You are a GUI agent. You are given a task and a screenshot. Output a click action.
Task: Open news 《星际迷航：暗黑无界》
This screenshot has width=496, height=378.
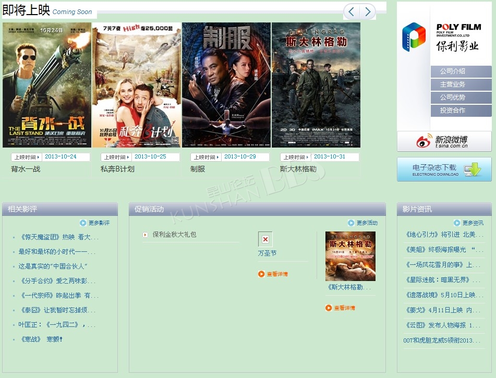click(x=442, y=280)
